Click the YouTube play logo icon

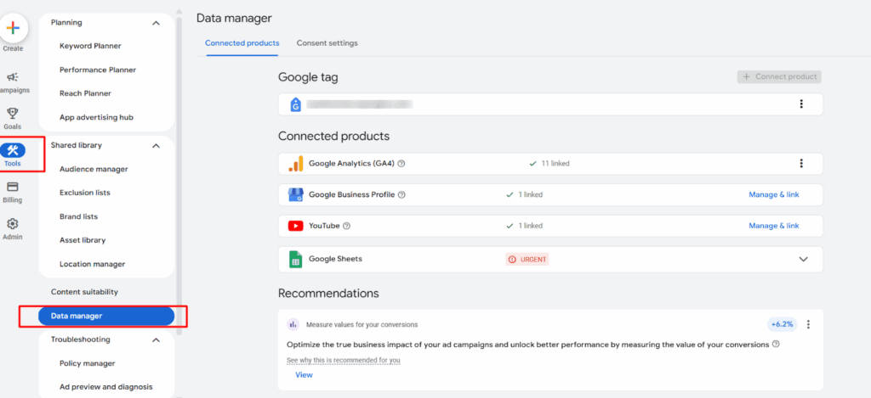(x=295, y=226)
